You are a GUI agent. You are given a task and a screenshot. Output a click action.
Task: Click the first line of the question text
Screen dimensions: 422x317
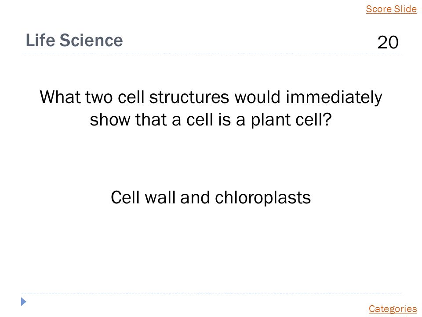(x=211, y=97)
